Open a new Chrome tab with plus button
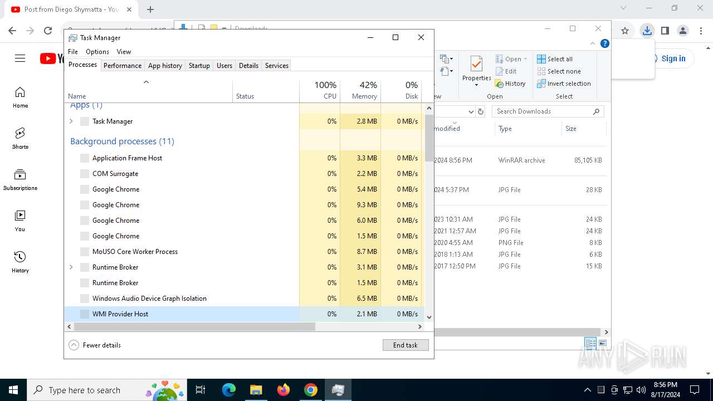The image size is (713, 401). (x=150, y=9)
